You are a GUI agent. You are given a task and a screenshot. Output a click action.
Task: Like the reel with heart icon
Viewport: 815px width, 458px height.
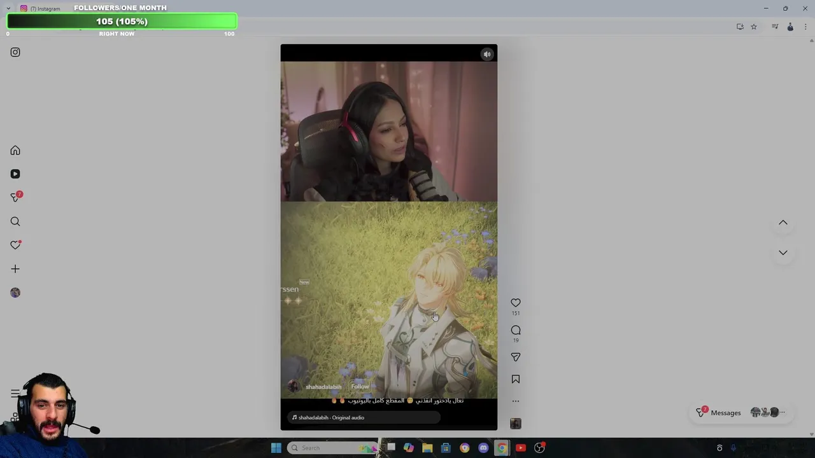pos(516,303)
